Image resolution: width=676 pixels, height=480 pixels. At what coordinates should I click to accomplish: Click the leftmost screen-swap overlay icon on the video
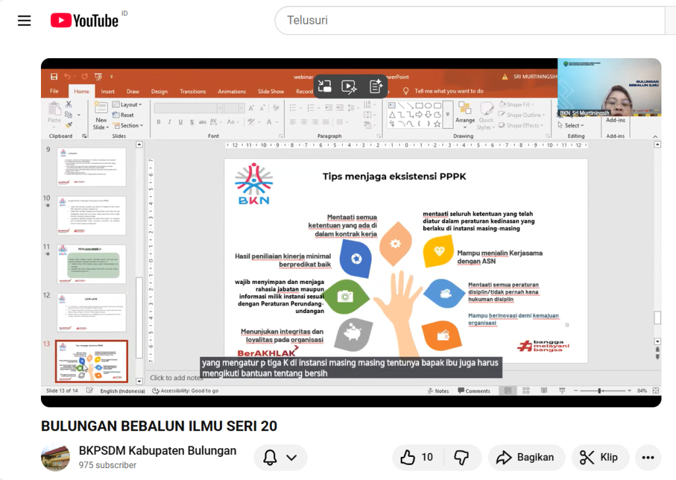pyautogui.click(x=324, y=86)
